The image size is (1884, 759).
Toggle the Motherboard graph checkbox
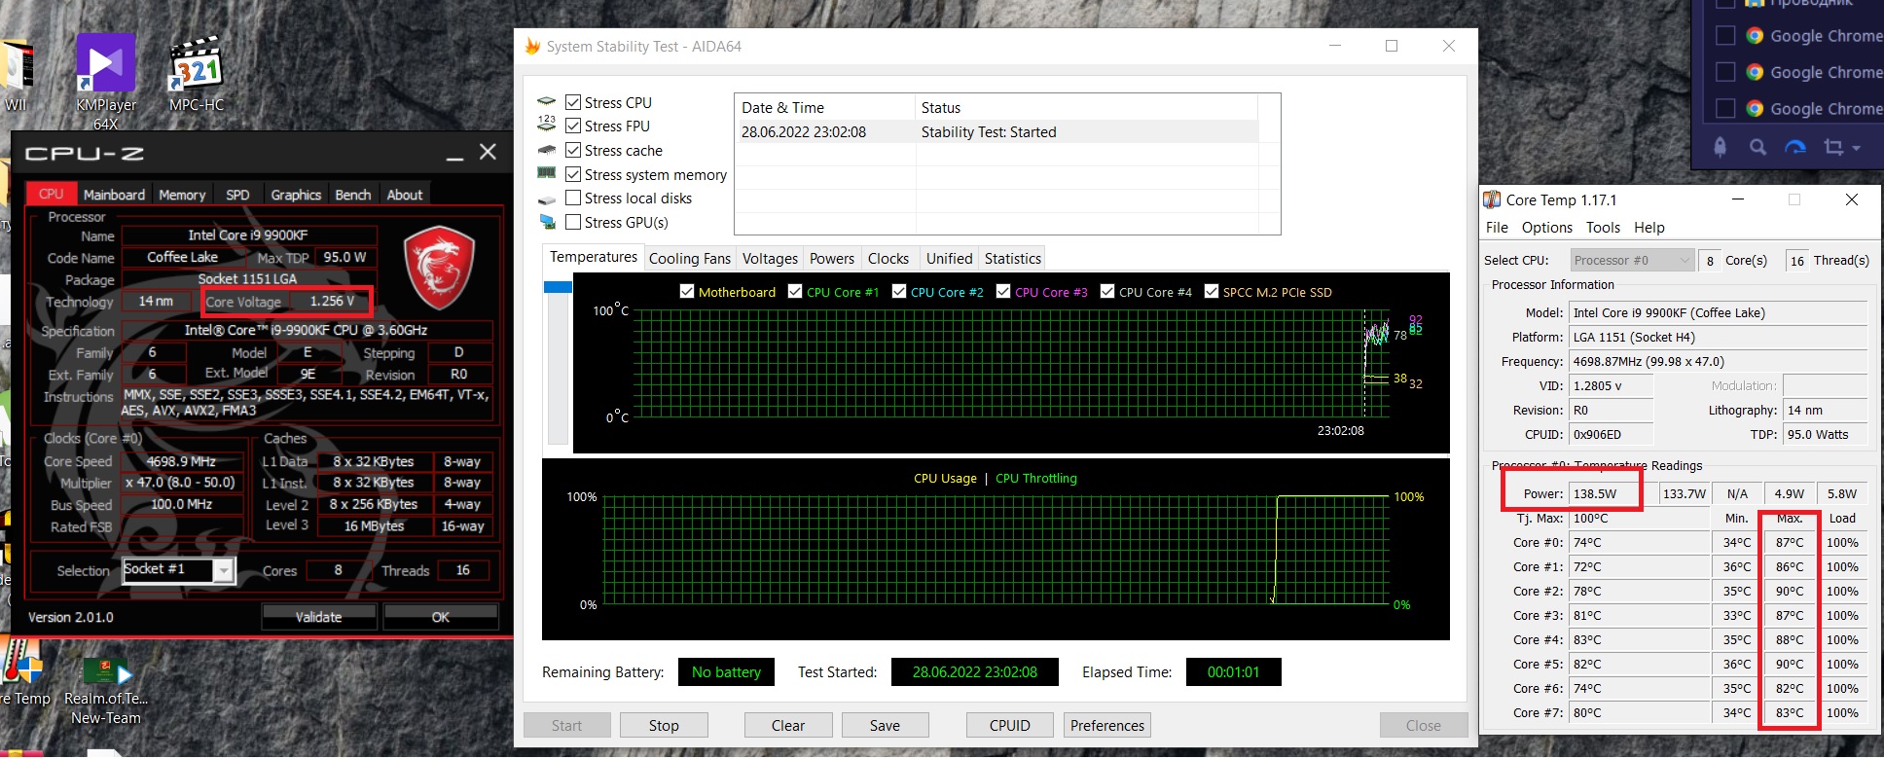(x=687, y=292)
